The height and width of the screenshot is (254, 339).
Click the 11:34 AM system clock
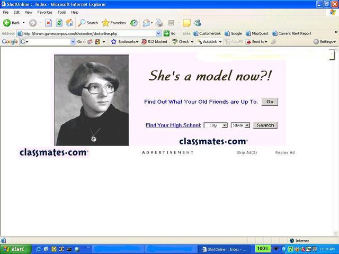tap(327, 249)
